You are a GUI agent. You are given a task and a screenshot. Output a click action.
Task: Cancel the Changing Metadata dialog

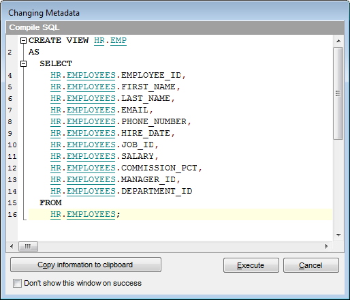[x=311, y=265]
